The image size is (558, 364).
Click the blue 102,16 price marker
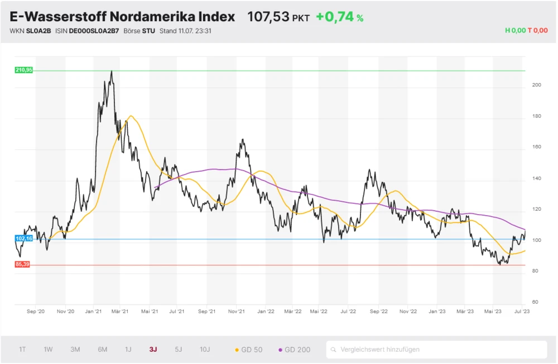click(24, 239)
